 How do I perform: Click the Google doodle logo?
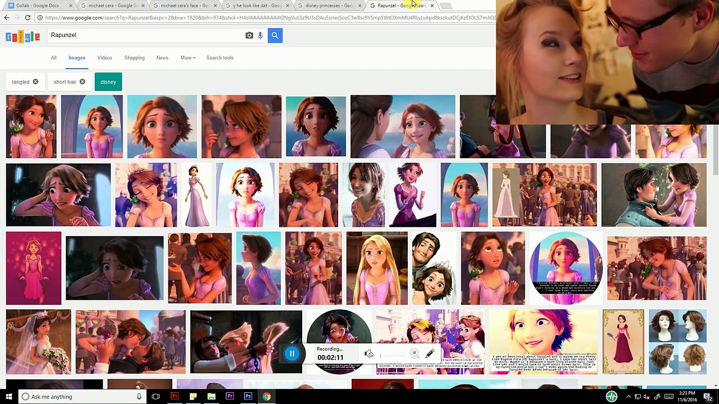22,37
